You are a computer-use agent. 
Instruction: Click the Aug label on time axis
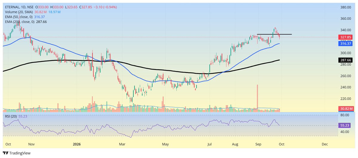point(235,144)
